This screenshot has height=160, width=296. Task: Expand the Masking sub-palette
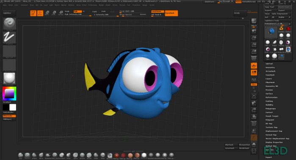(269, 101)
